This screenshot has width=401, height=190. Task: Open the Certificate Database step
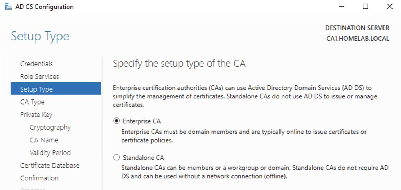[50, 165]
